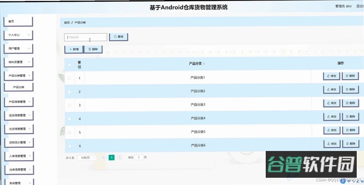Check the checkbox for row 2
This screenshot has width=364, height=185.
click(69, 92)
